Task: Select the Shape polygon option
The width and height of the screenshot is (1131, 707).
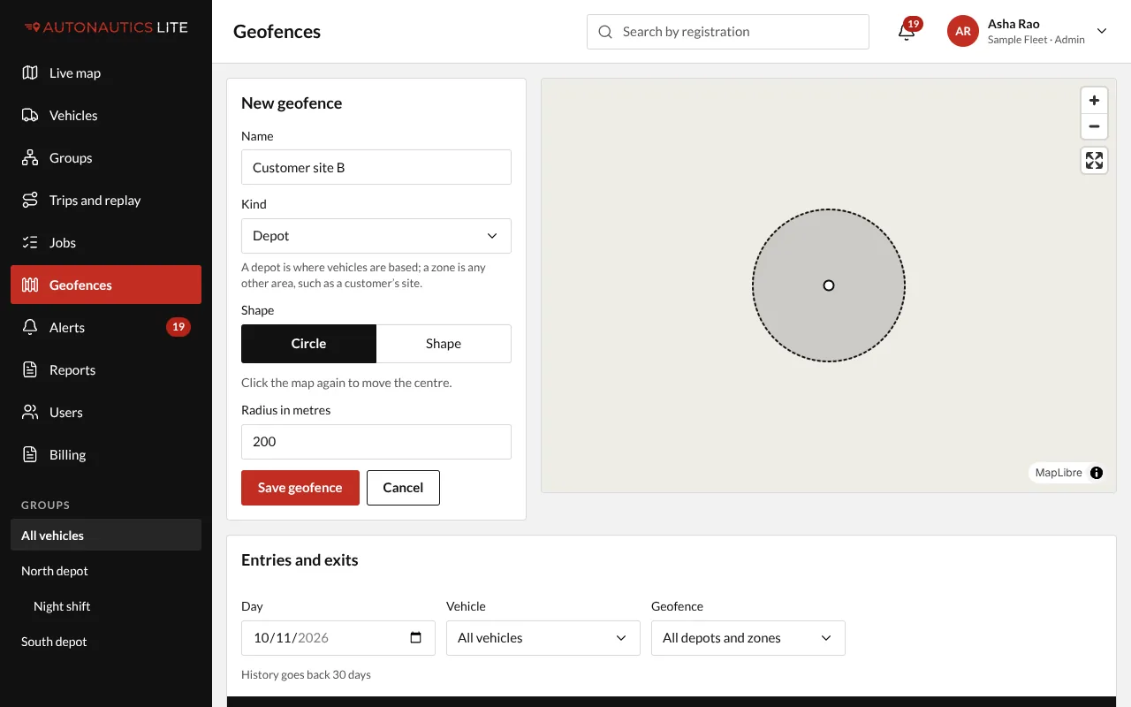Action: point(444,344)
